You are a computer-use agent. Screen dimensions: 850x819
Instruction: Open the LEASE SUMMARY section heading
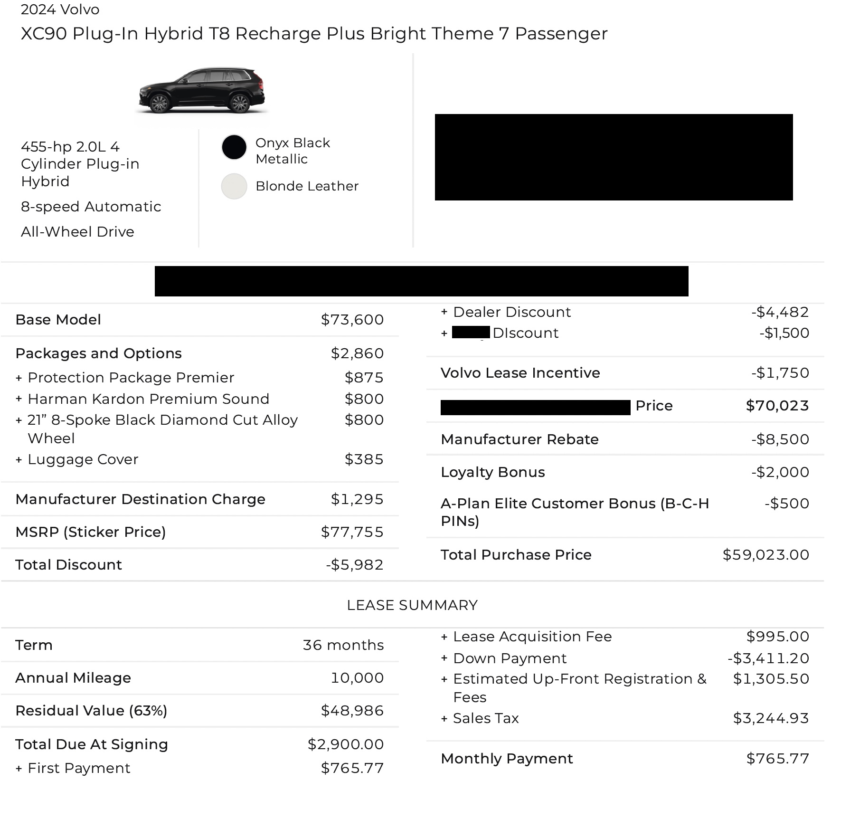412,605
